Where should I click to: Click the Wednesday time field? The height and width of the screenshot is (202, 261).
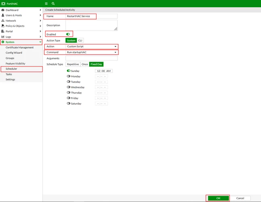[101, 87]
